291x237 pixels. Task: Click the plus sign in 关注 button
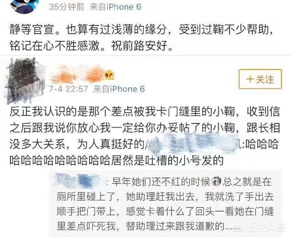click(x=250, y=79)
